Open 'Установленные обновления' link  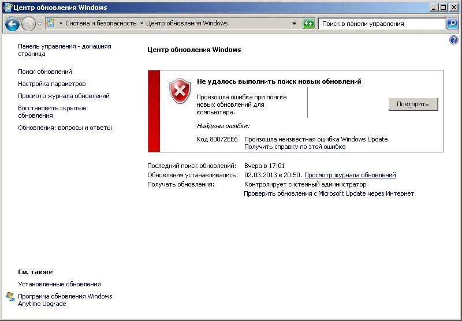pos(59,284)
